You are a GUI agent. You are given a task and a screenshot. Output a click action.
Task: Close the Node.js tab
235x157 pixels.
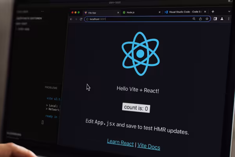point(159,12)
